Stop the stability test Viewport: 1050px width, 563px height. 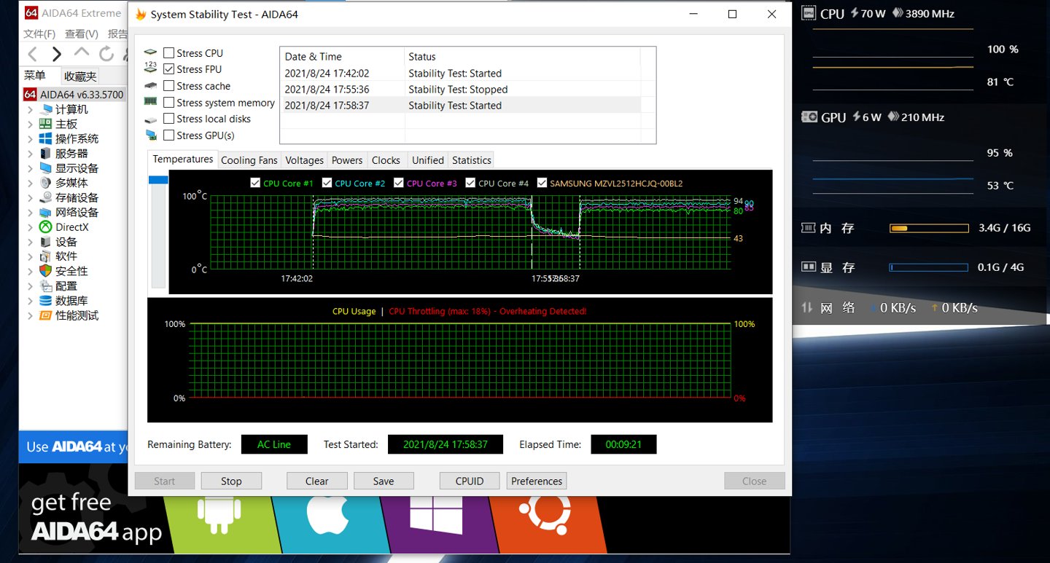click(231, 481)
